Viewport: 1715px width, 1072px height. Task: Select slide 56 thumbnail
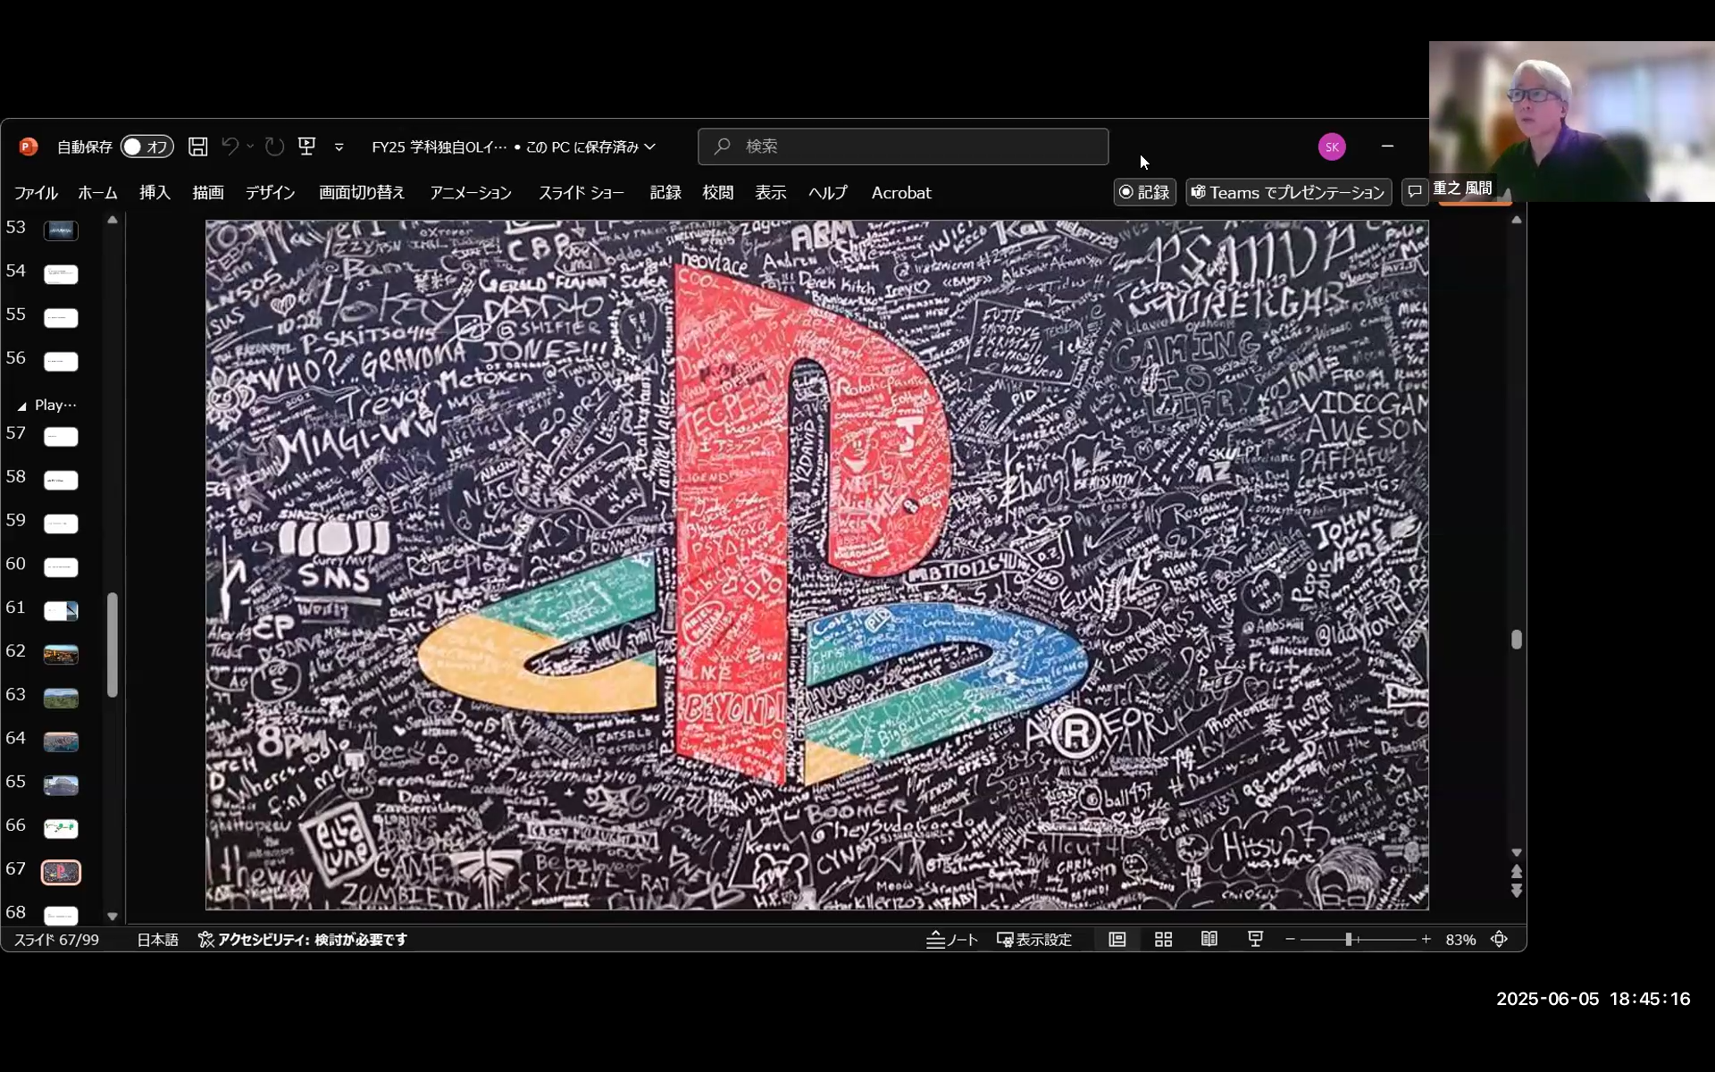61,362
